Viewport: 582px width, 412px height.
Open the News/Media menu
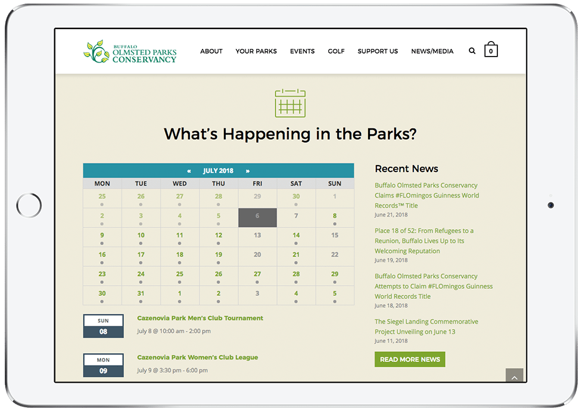tap(432, 51)
